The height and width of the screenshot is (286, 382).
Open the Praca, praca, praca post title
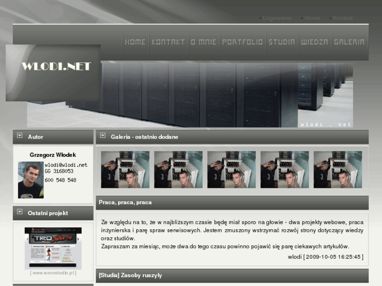(125, 203)
